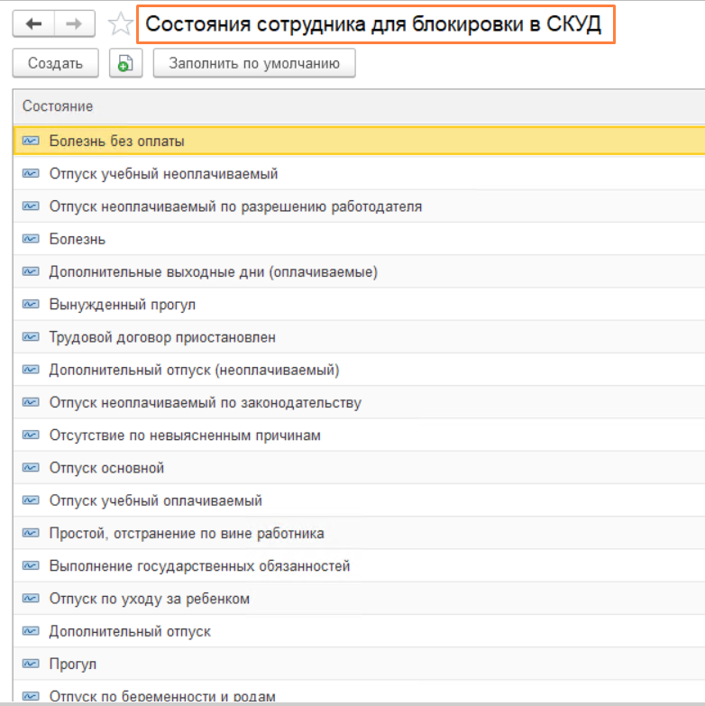Click the forward navigation arrow

click(x=75, y=24)
